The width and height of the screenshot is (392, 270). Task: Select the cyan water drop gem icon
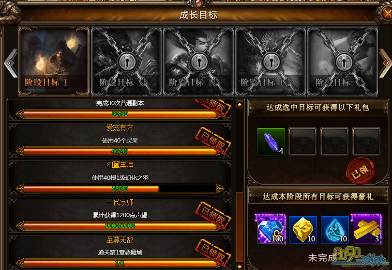click(x=335, y=229)
